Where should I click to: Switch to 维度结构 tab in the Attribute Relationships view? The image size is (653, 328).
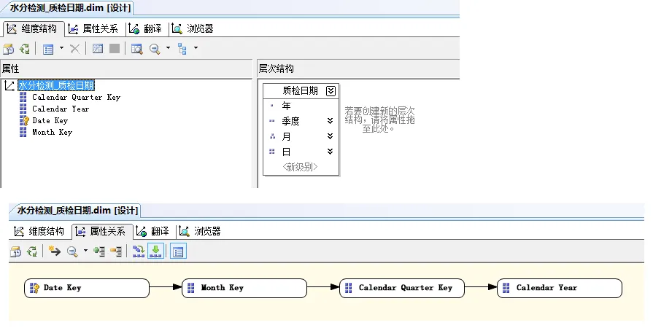click(39, 232)
